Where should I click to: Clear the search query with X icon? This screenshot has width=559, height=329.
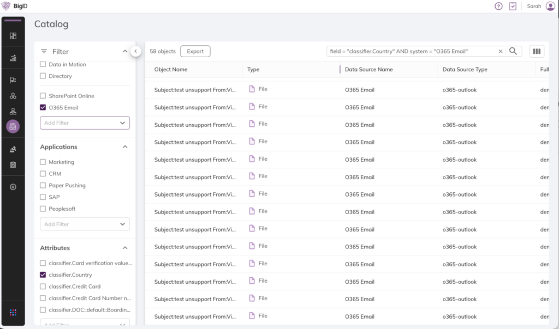(501, 51)
